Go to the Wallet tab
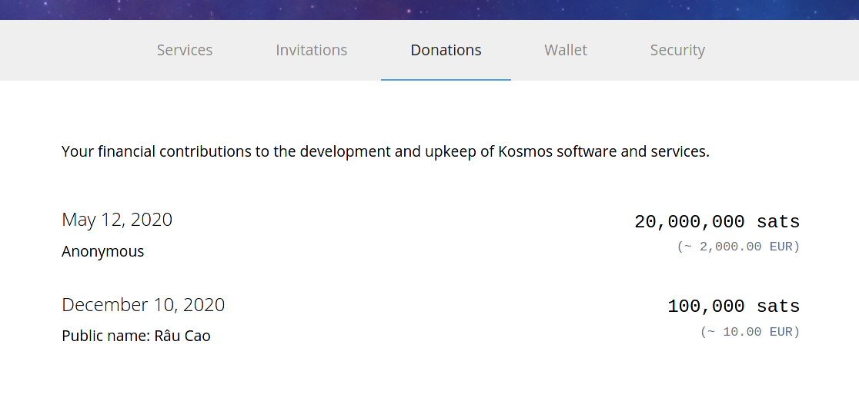The image size is (859, 401). [566, 50]
